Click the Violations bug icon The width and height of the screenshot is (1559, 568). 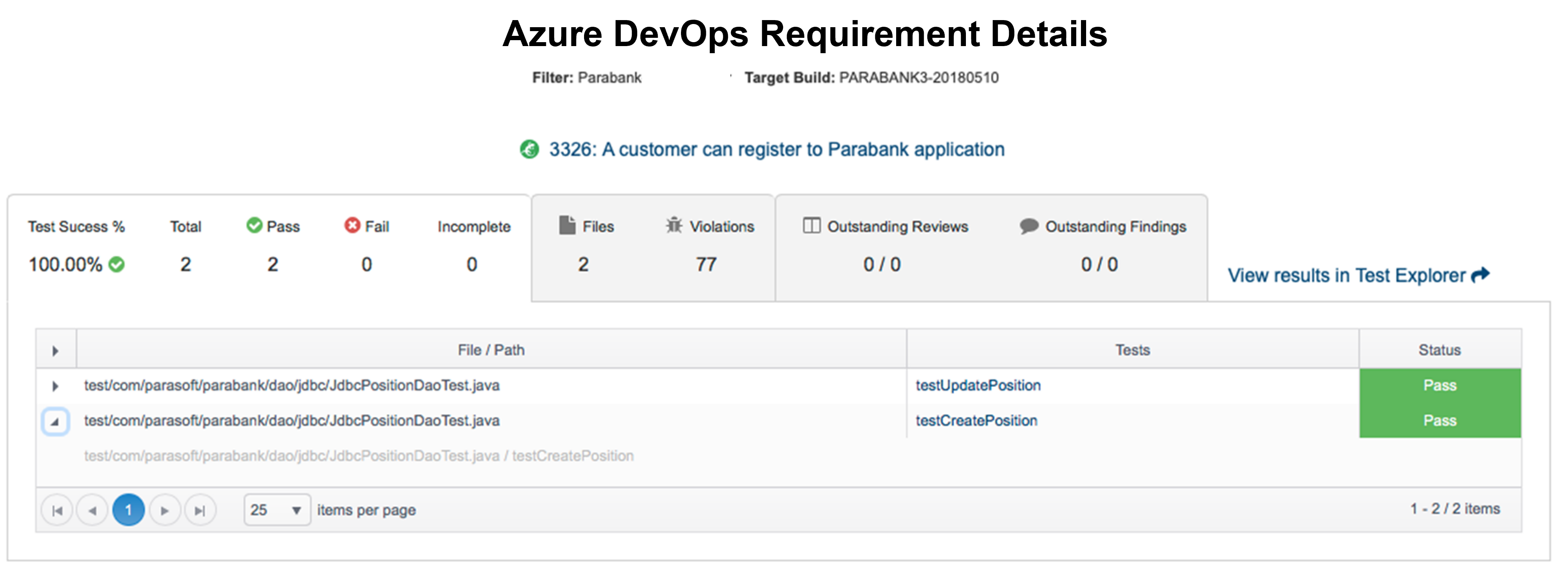click(674, 225)
